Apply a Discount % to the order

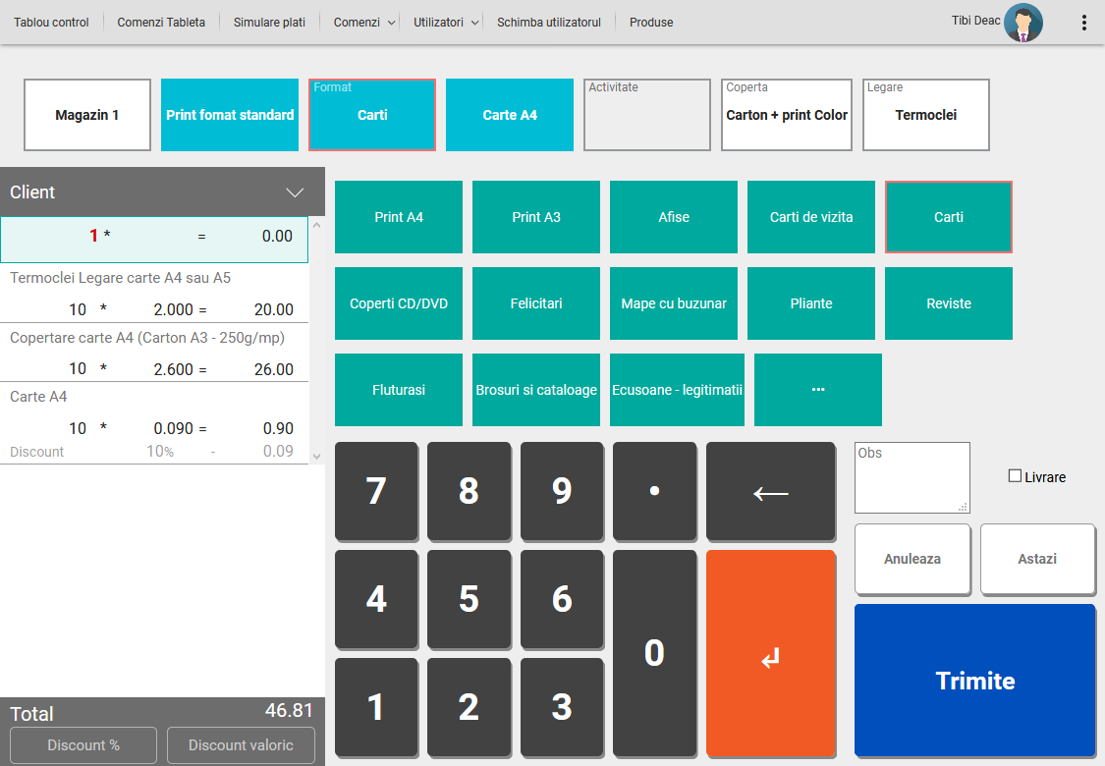pos(83,745)
